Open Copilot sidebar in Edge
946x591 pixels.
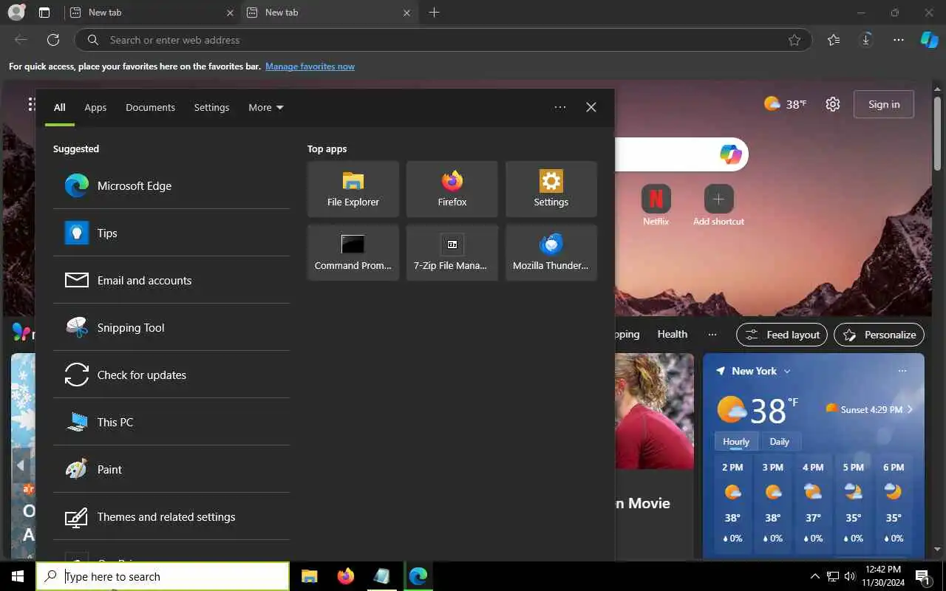tap(929, 40)
